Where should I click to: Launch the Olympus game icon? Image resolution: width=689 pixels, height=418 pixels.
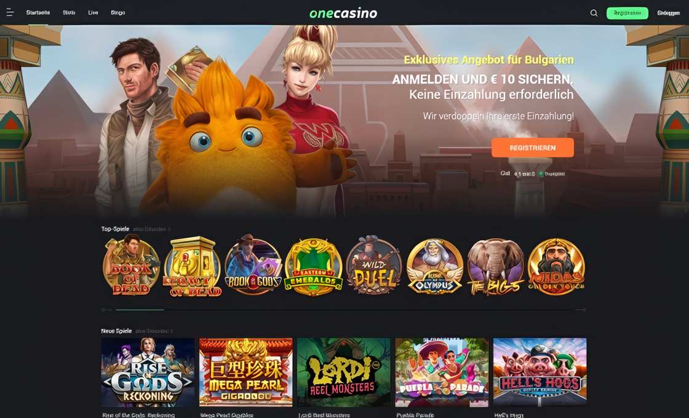click(435, 267)
